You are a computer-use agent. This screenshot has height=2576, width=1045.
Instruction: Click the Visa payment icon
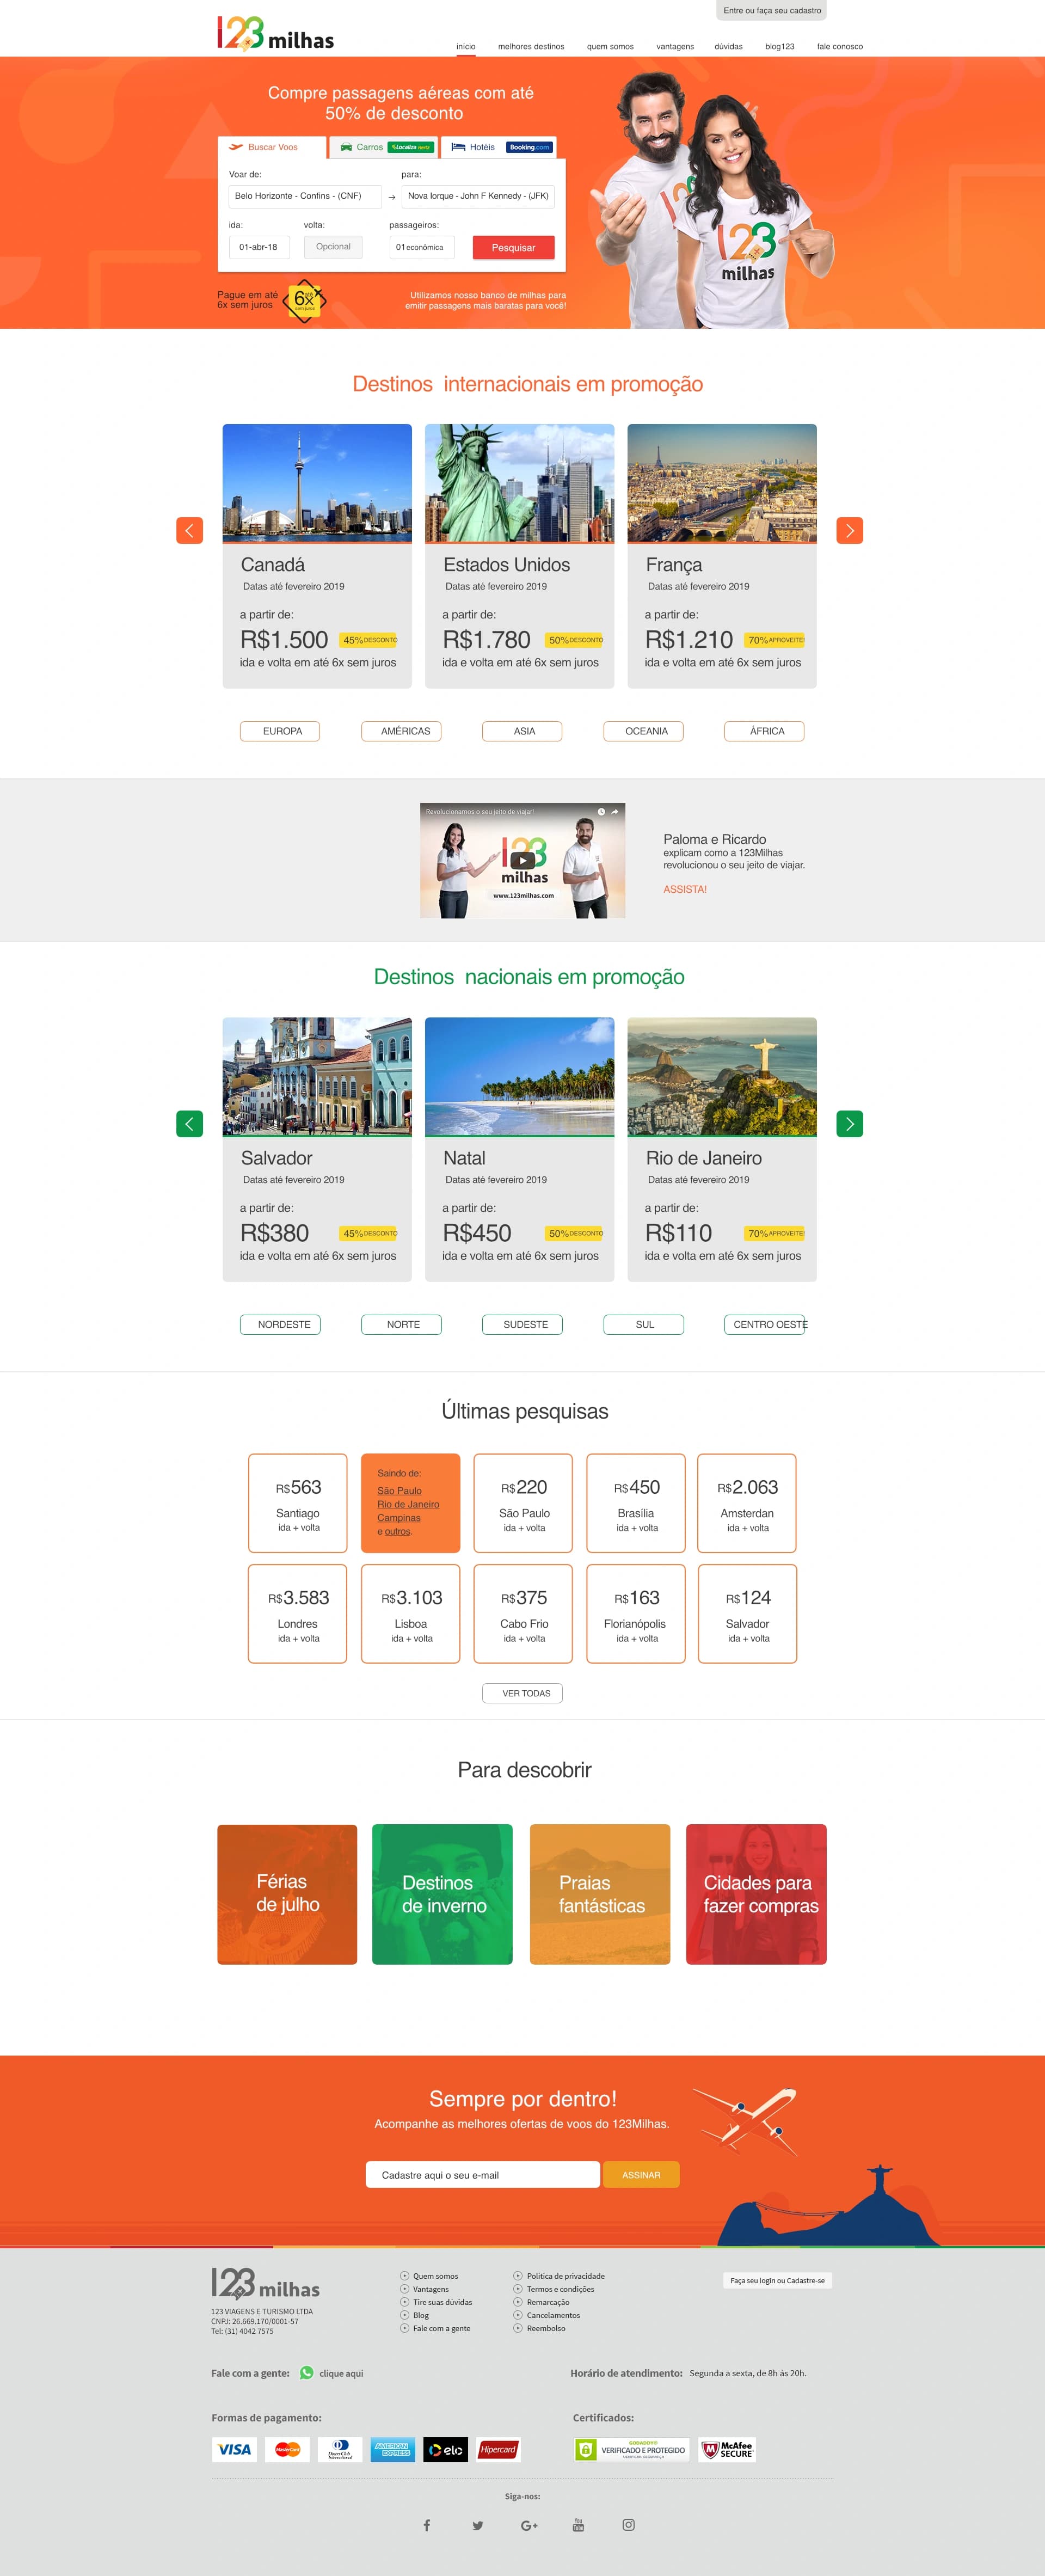point(234,2449)
